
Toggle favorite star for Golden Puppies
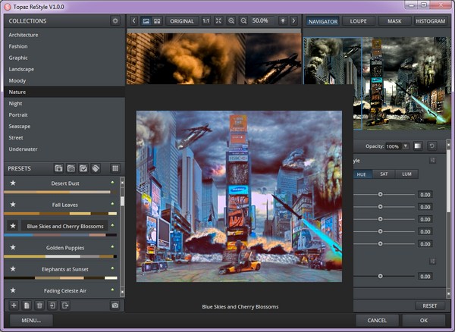[13, 247]
